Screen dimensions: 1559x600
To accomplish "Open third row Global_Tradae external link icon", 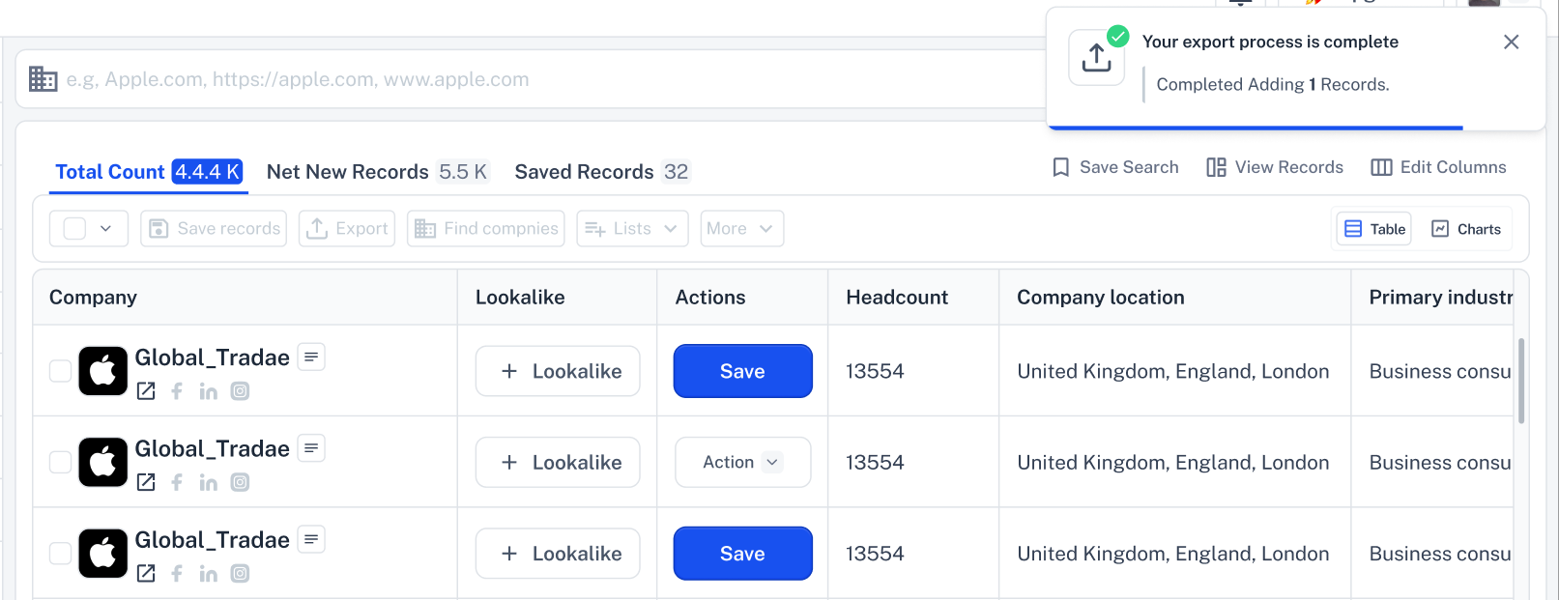I will (x=146, y=574).
